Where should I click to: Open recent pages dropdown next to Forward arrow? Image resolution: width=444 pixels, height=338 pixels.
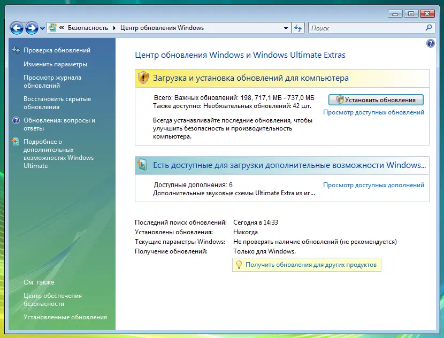42,28
